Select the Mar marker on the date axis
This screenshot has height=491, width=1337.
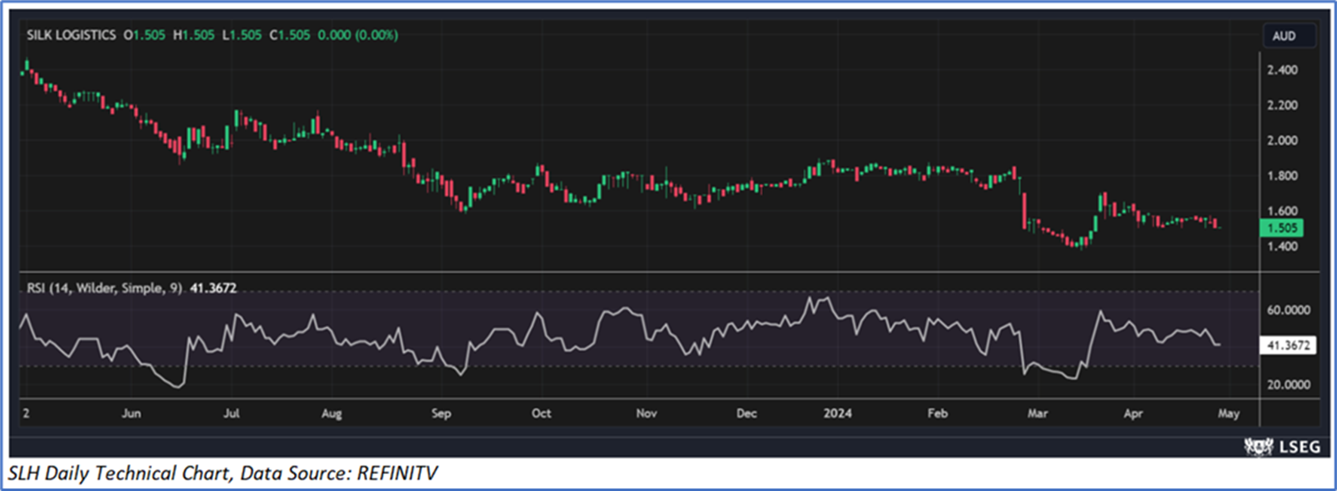1032,414
